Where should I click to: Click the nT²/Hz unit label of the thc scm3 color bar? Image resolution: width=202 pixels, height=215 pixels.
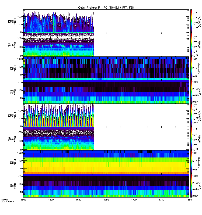coord(200,139)
